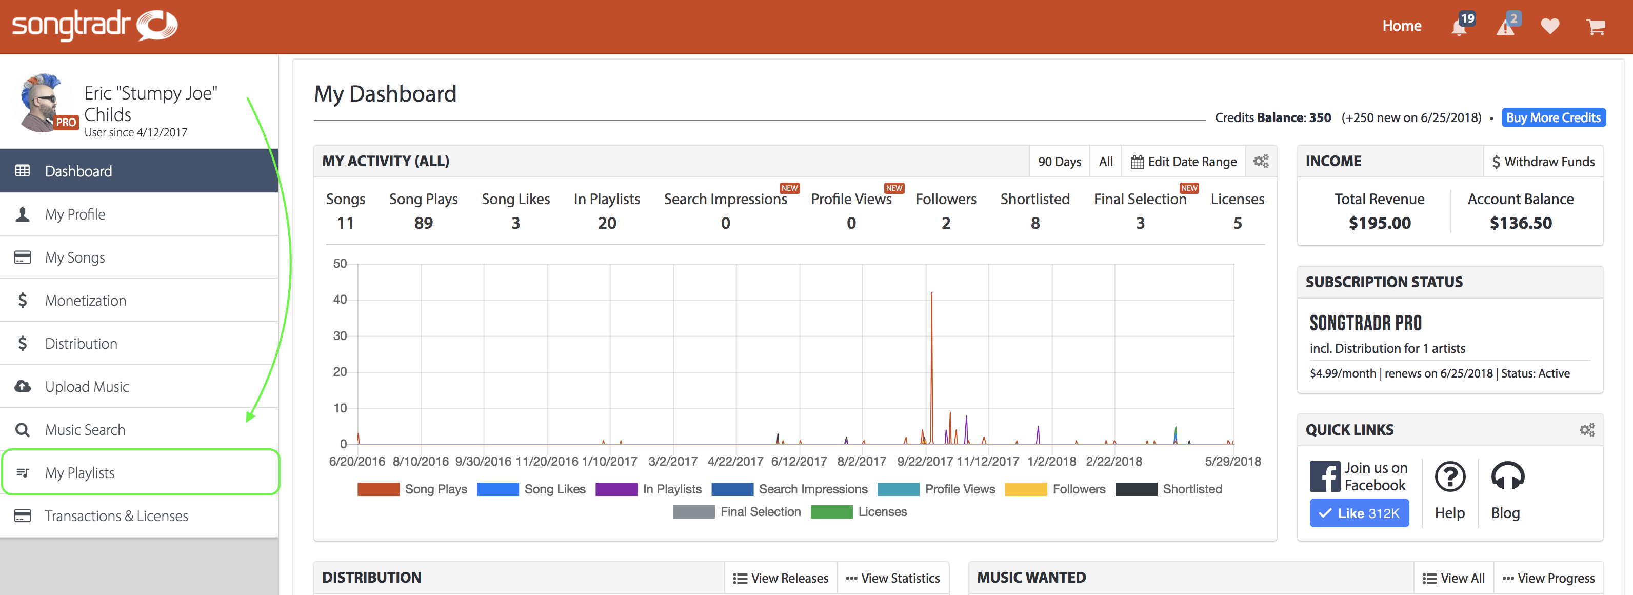This screenshot has height=595, width=1633.
Task: Click Withdraw Funds button
Action: point(1543,161)
